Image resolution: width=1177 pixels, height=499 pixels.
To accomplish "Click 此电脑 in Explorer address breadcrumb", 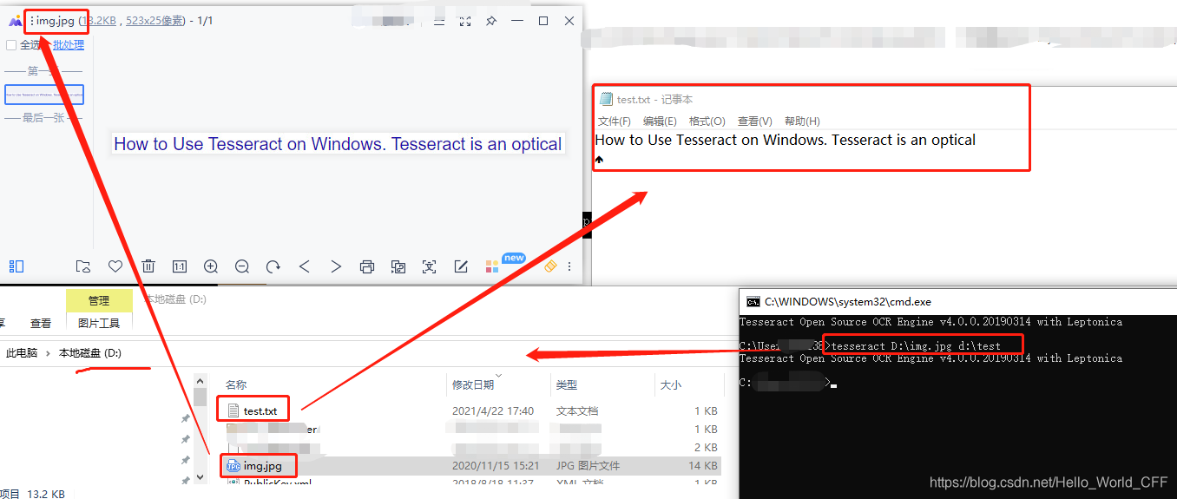I will [22, 353].
